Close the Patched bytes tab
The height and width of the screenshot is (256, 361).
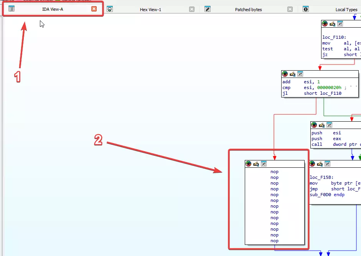(290, 9)
